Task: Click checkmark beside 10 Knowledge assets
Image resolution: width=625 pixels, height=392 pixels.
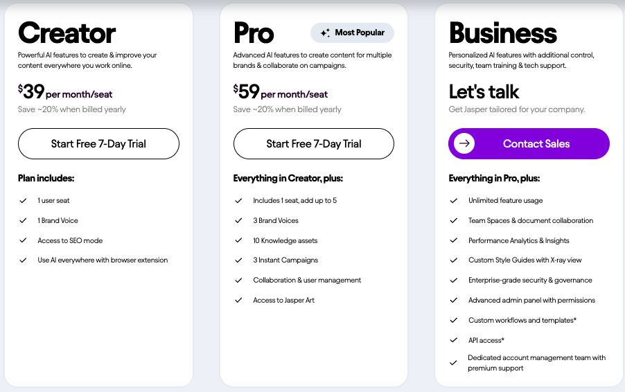Action: click(x=238, y=240)
